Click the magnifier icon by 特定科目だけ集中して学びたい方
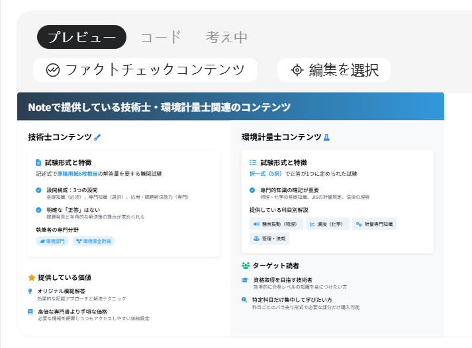The image size is (472, 348). (244, 299)
